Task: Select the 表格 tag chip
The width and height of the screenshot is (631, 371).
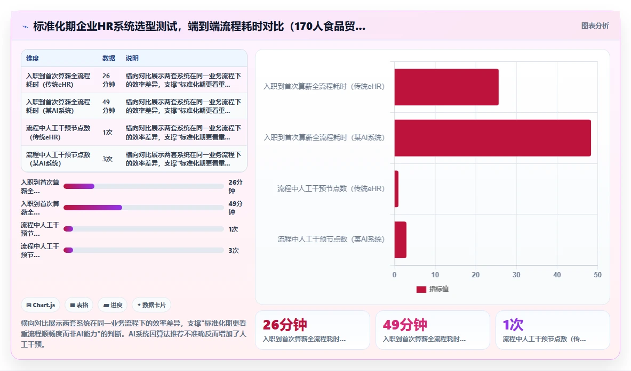Action: (x=79, y=305)
